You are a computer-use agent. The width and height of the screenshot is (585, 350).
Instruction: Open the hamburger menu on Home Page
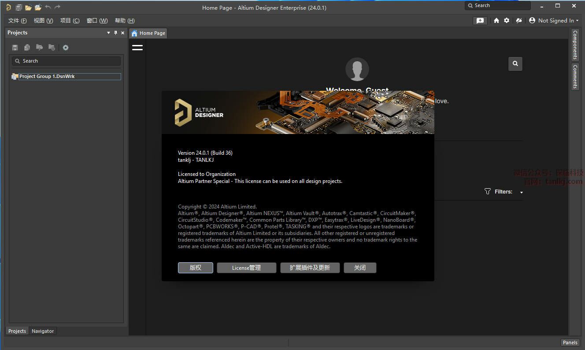click(x=137, y=48)
